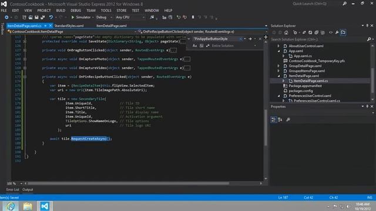The height and width of the screenshot is (211, 376).
Task: Select ContosoCookbook_TemporaryKey.pfx file
Action: 317,61
